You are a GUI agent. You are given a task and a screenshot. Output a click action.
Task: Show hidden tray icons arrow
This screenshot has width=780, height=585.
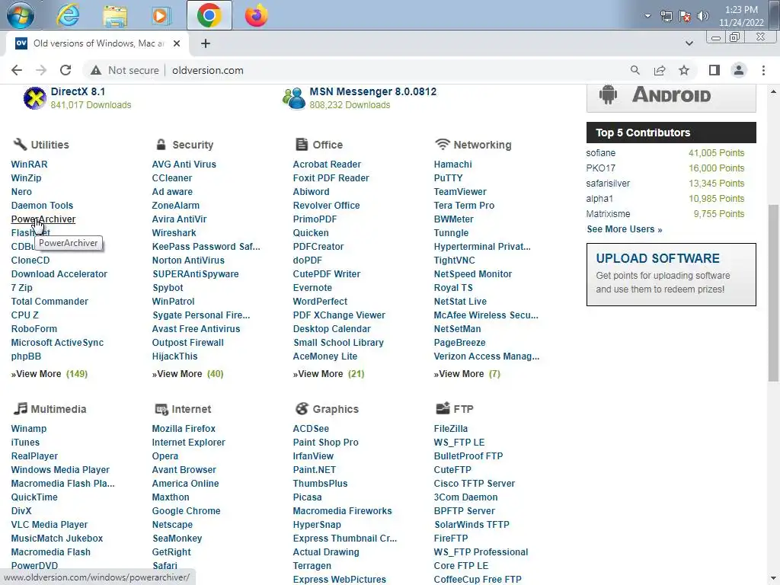point(647,16)
